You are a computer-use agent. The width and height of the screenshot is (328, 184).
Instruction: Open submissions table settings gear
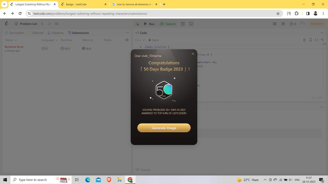[x=127, y=40]
